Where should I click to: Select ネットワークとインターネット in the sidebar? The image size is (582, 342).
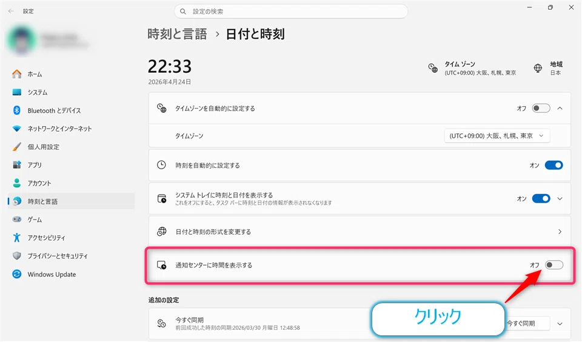[x=59, y=129]
